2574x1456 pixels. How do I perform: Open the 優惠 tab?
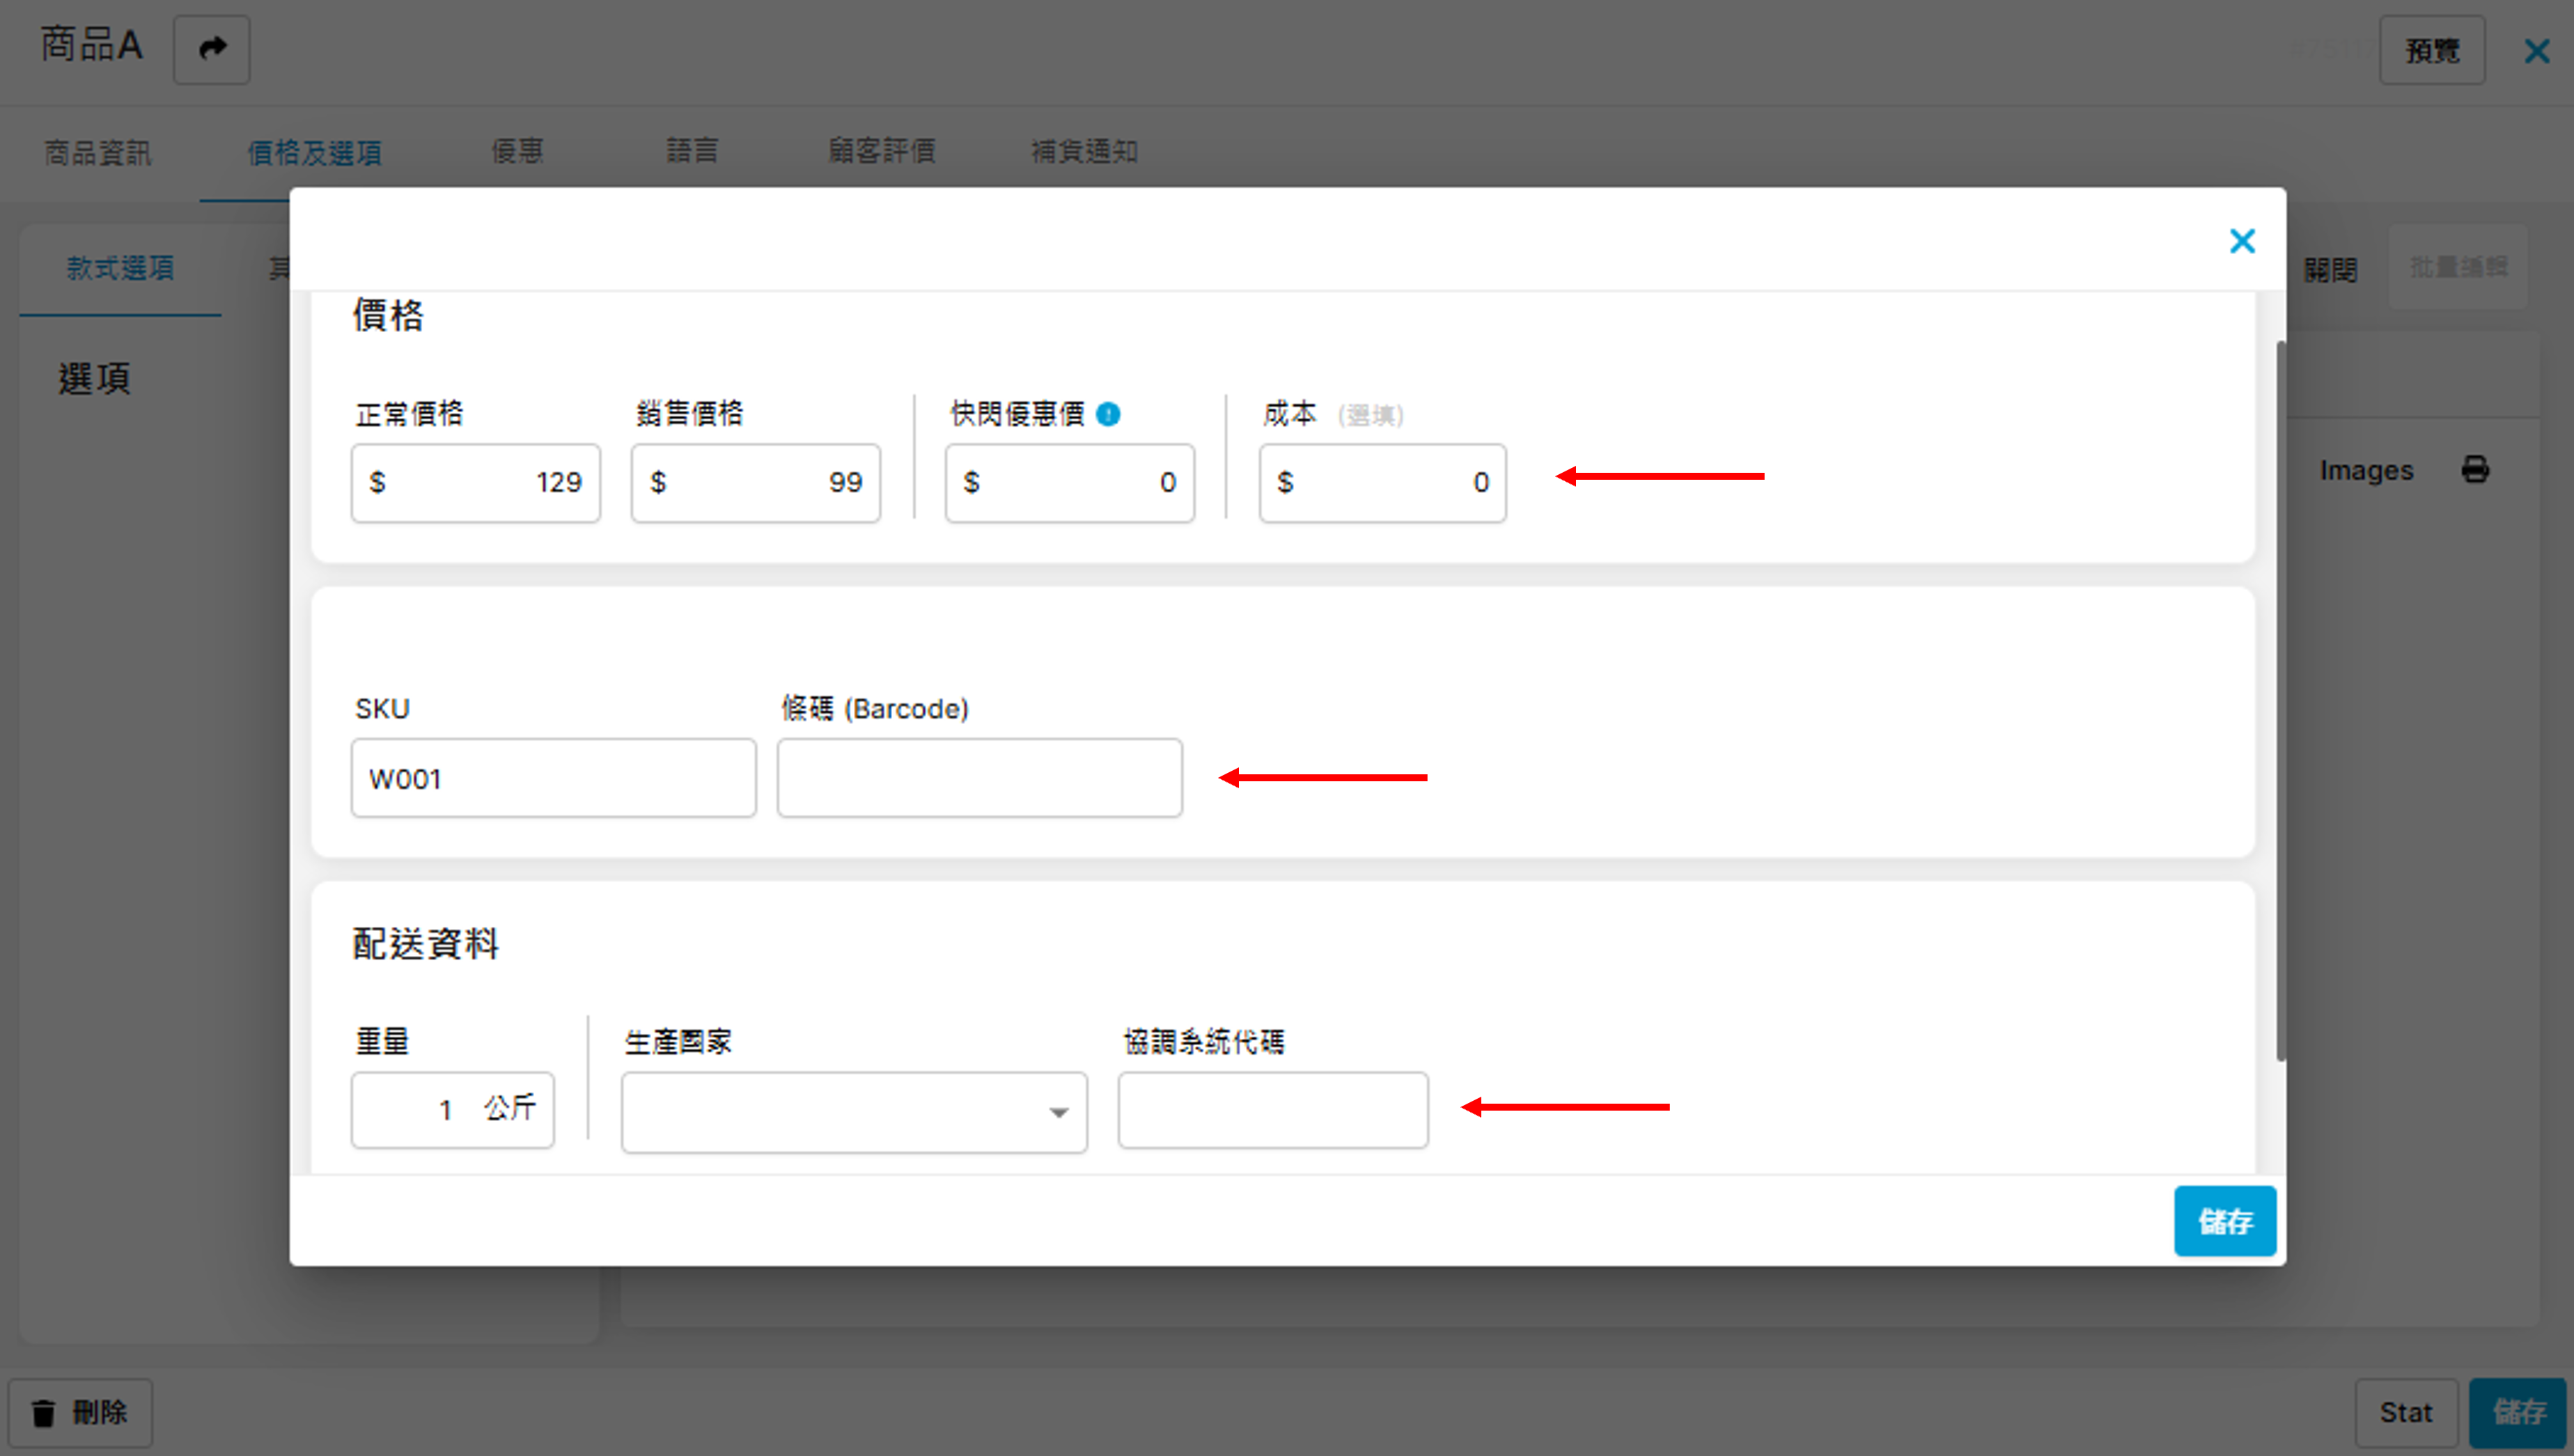coord(517,152)
